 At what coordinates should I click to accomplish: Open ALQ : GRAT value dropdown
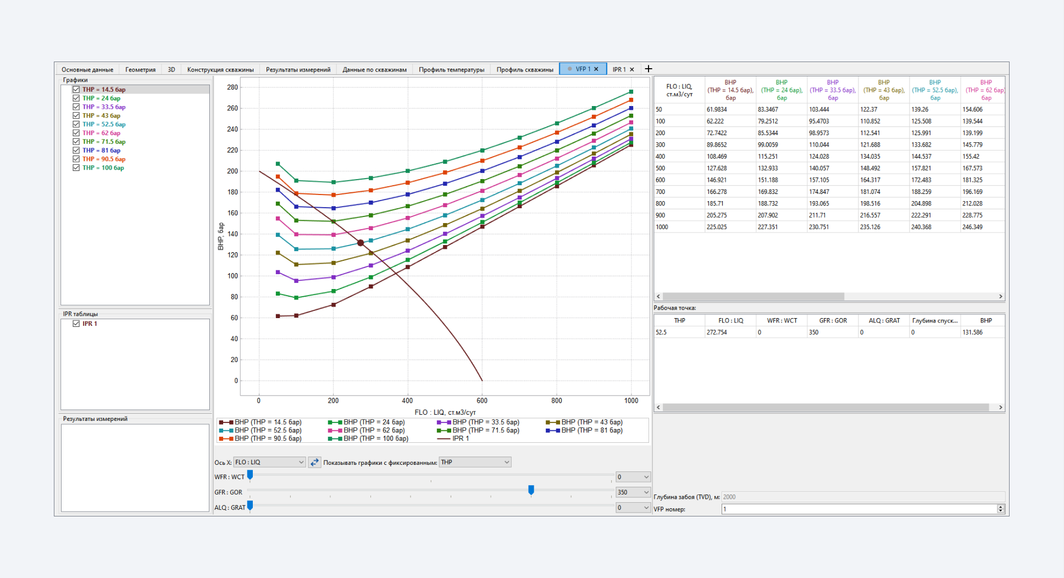click(x=633, y=508)
